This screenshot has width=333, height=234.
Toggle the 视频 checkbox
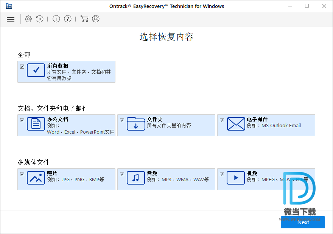pos(222,174)
